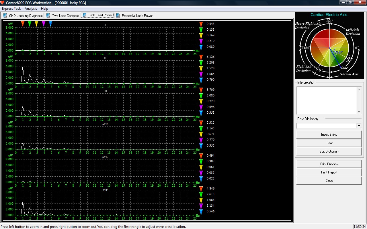Click the Print Preview button

pos(329,164)
